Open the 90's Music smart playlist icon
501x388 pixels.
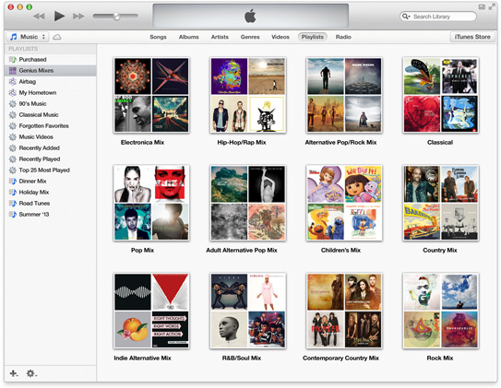pos(13,104)
